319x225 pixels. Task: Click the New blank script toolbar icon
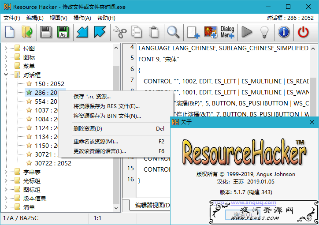[x=10, y=32]
